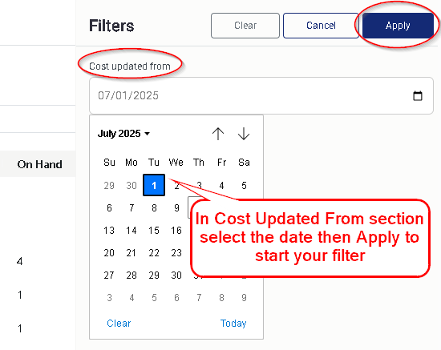The height and width of the screenshot is (350, 441).
Task: Select the Clear link in calendar footer
Action: coord(119,324)
